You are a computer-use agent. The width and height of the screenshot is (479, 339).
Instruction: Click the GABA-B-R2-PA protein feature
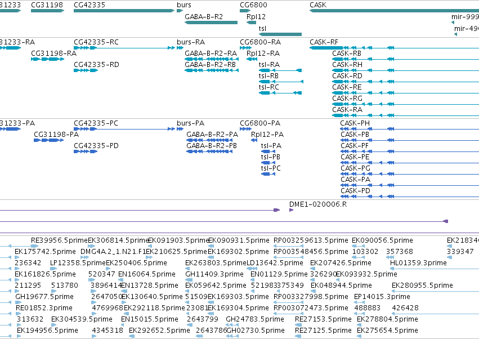[x=209, y=140]
